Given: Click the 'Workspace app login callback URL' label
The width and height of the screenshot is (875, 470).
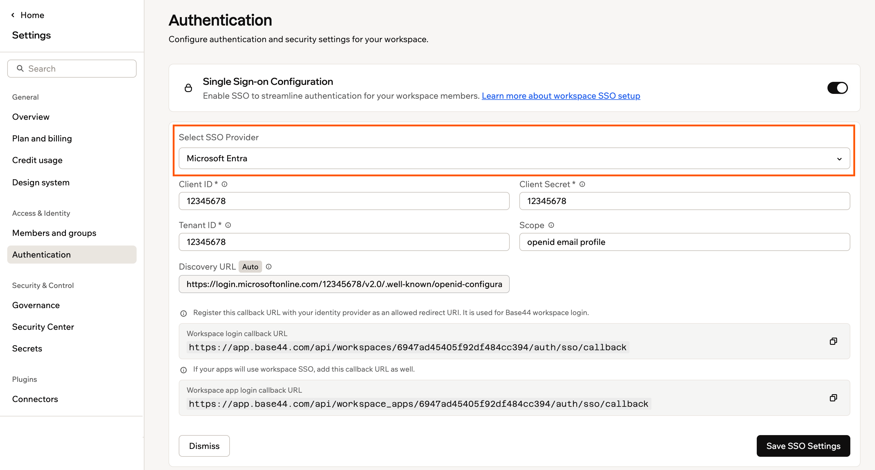Looking at the screenshot, I should [244, 390].
